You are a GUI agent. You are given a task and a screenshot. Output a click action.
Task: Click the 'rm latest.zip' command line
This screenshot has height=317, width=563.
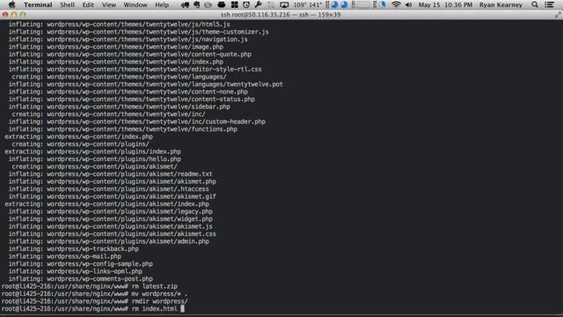[90, 286]
